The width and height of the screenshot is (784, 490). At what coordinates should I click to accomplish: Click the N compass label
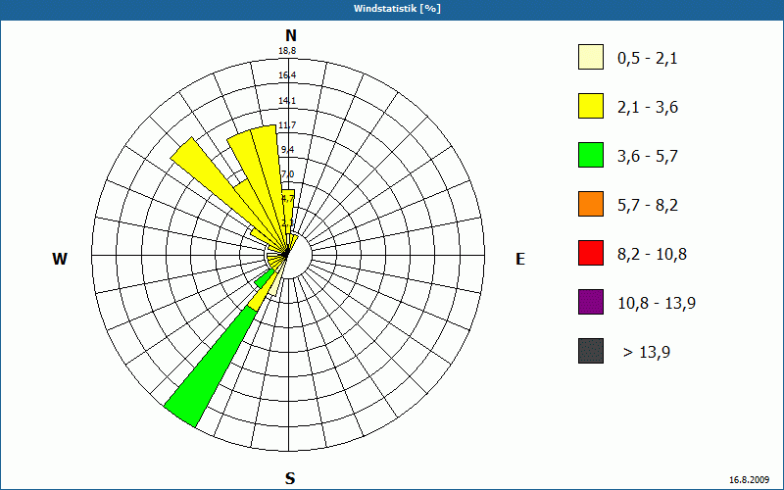(x=291, y=35)
